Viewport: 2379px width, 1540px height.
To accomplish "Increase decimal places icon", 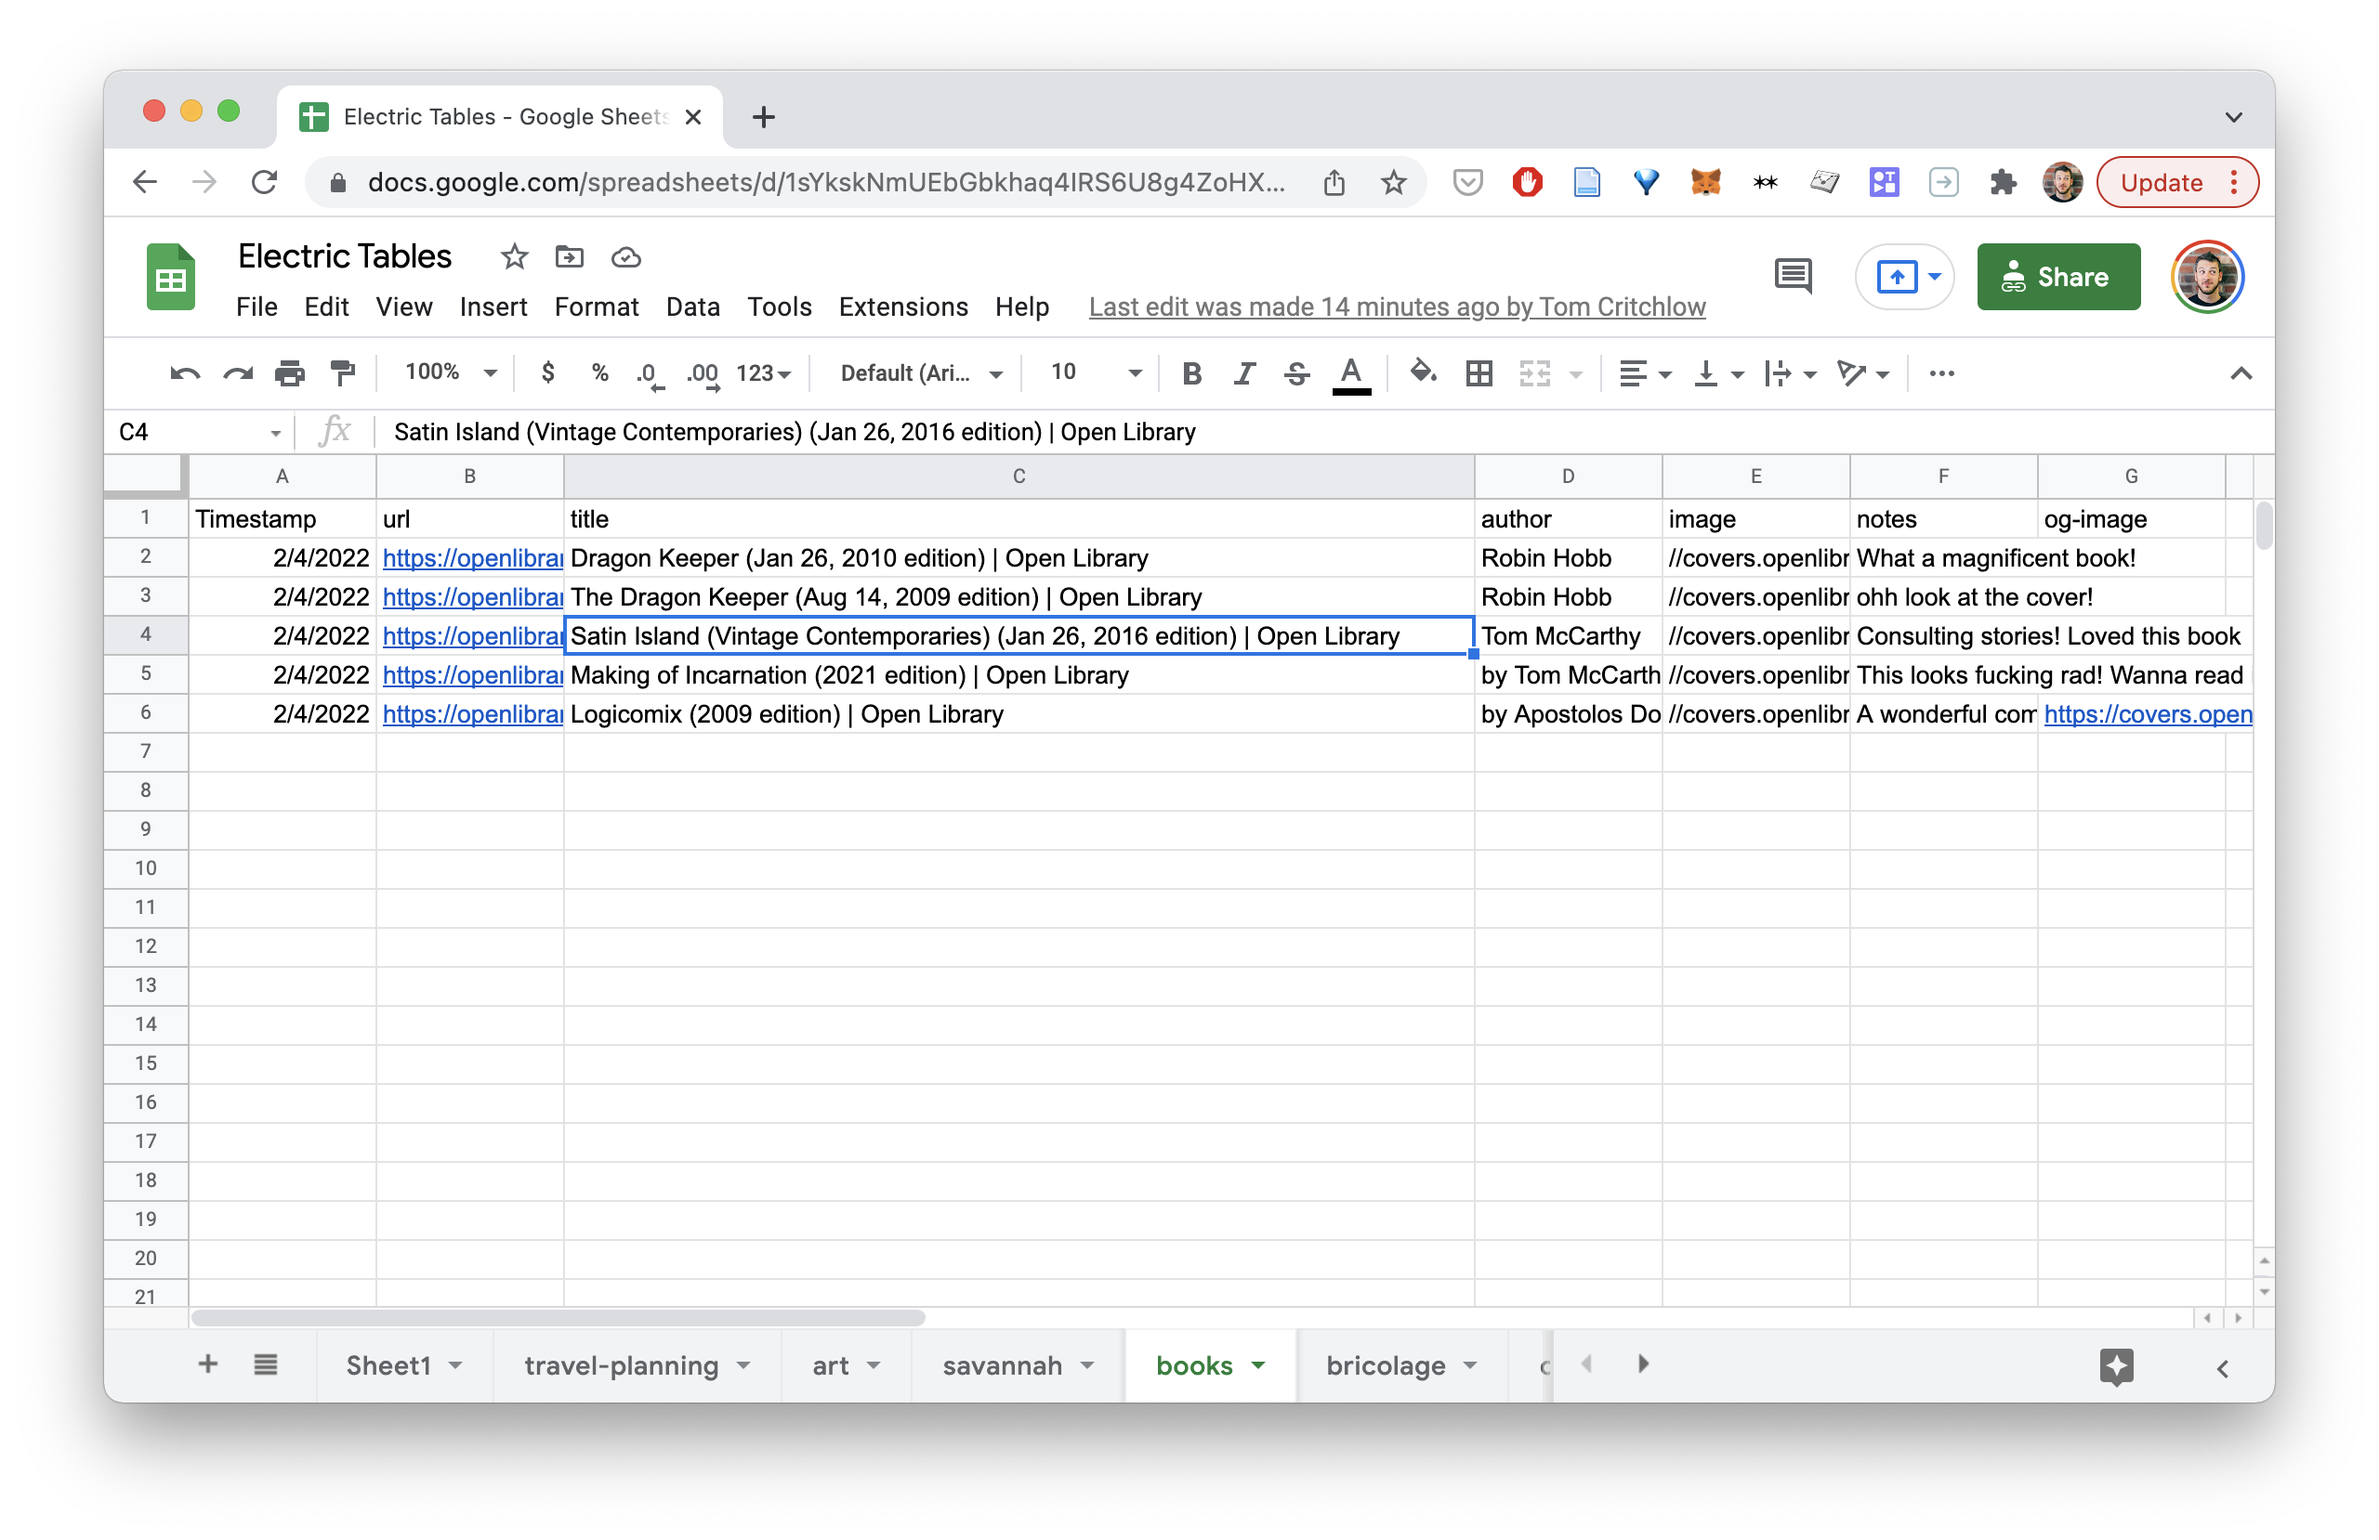I will click(x=703, y=373).
